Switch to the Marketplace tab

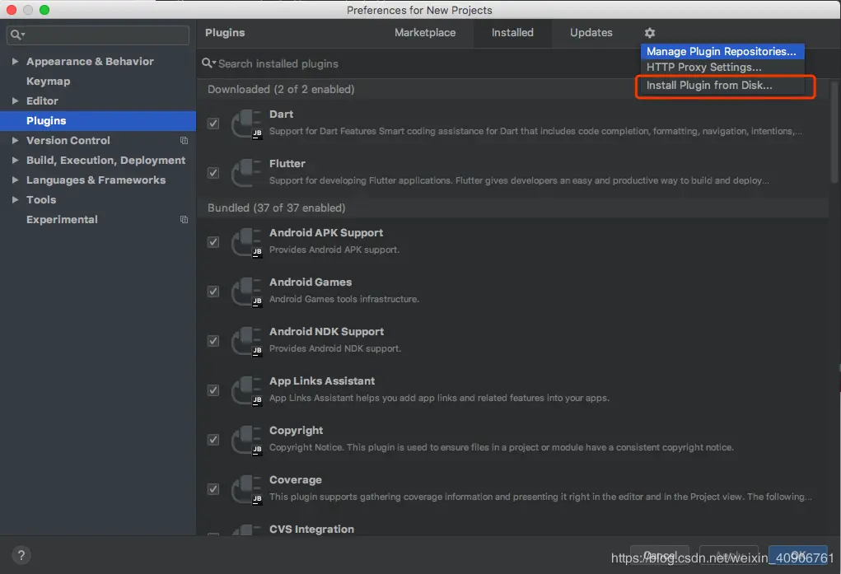(x=425, y=33)
